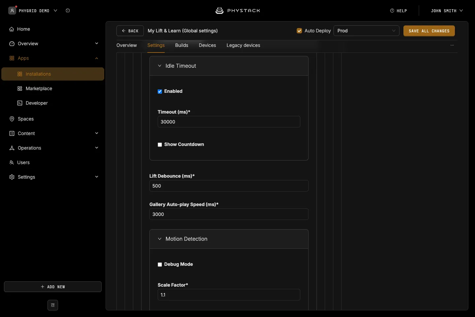Click Save All Changes
The width and height of the screenshot is (475, 317).
coord(429,31)
